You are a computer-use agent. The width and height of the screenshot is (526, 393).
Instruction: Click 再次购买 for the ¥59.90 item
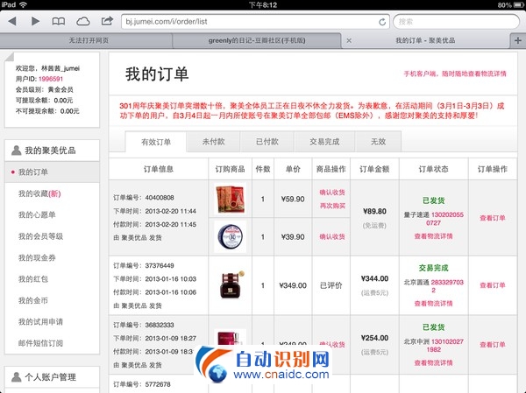point(332,206)
